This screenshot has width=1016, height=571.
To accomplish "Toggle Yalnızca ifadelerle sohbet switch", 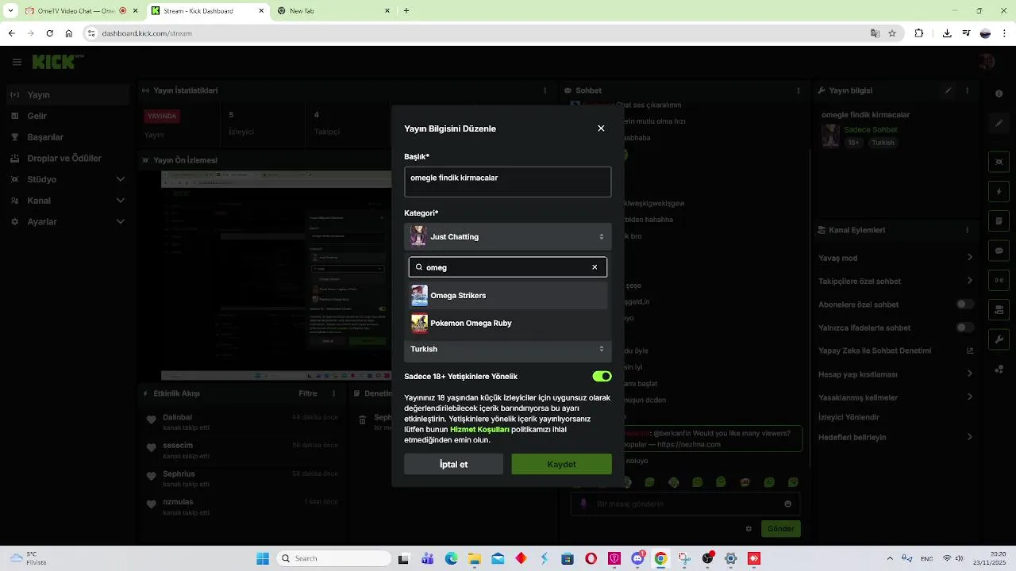I will point(964,328).
